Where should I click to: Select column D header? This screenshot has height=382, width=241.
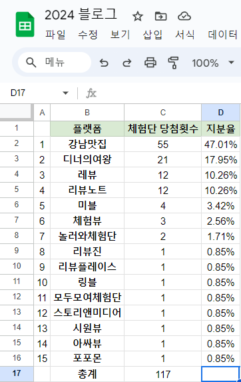coord(220,112)
